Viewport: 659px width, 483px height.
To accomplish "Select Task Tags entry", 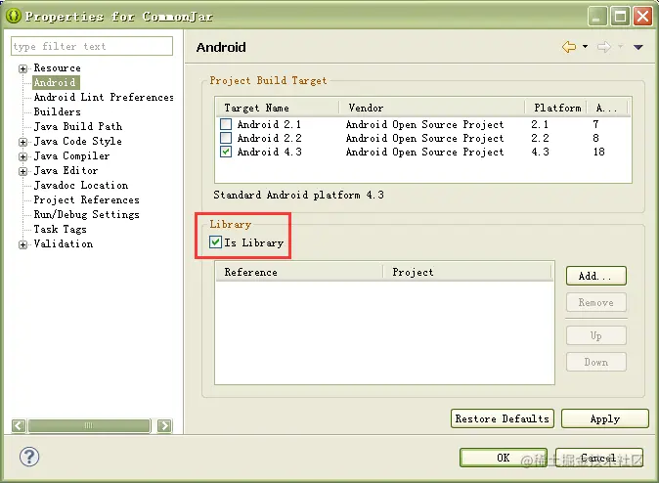I will click(60, 230).
